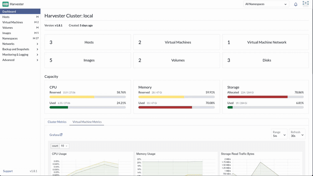Click 'Version: v1.8.1' text under heading
Viewport: 313px width, 176px height.
point(53,25)
